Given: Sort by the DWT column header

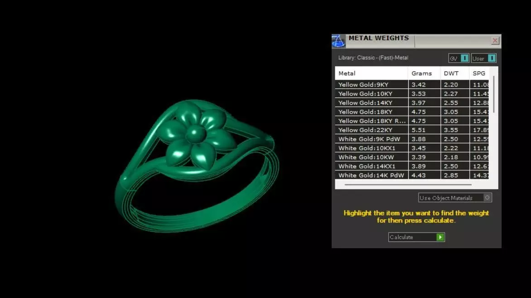Looking at the screenshot, I should [454, 73].
